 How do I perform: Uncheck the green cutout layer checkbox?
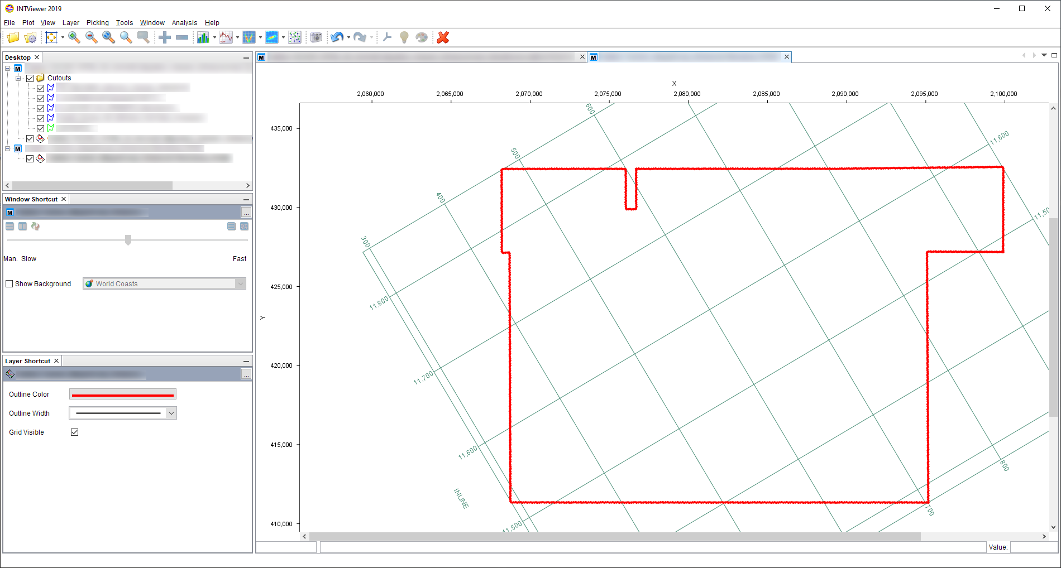(x=40, y=128)
